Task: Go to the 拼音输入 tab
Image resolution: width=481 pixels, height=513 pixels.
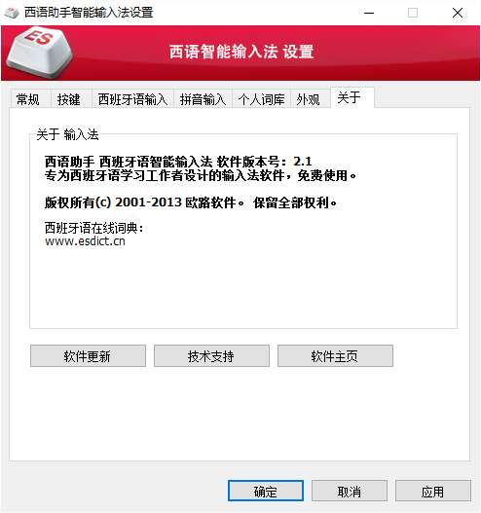Action: pyautogui.click(x=203, y=99)
